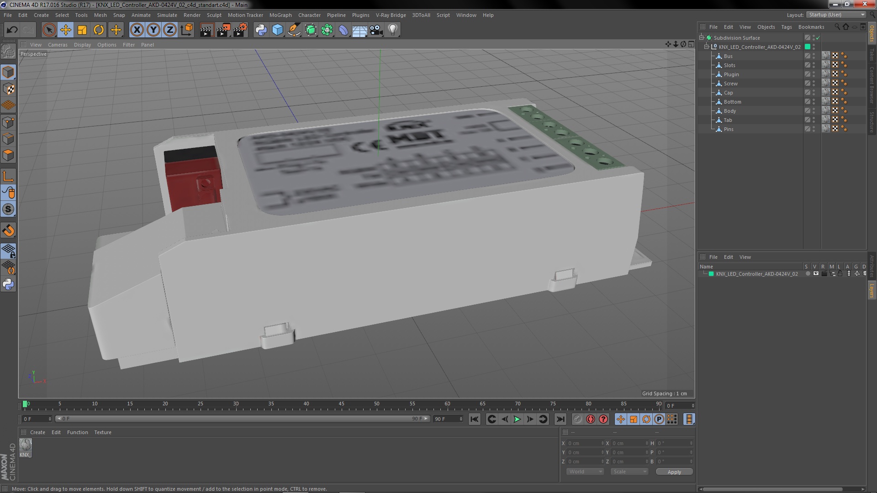Open Edit Render Settings icon

point(240,30)
